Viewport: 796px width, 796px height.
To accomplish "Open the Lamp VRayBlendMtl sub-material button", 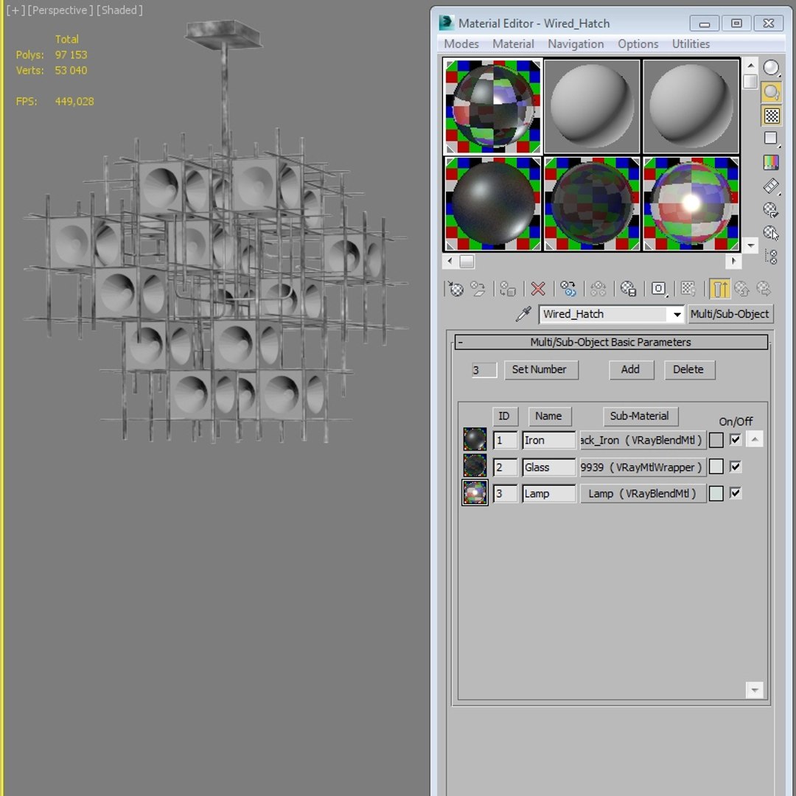I will click(x=642, y=493).
